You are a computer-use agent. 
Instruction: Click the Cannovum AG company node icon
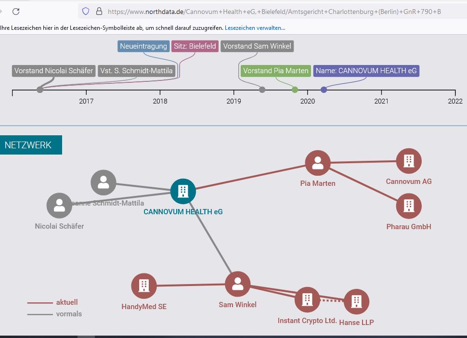pos(409,161)
